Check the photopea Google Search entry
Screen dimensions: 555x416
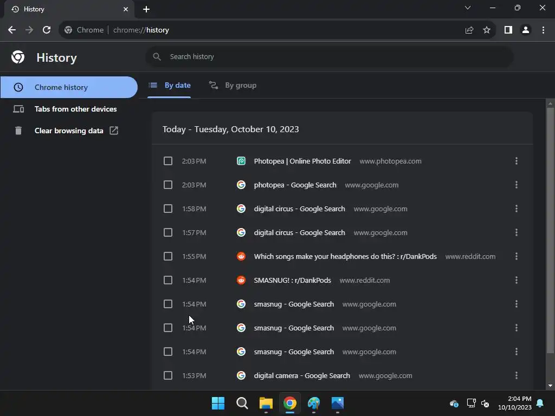[x=168, y=185]
